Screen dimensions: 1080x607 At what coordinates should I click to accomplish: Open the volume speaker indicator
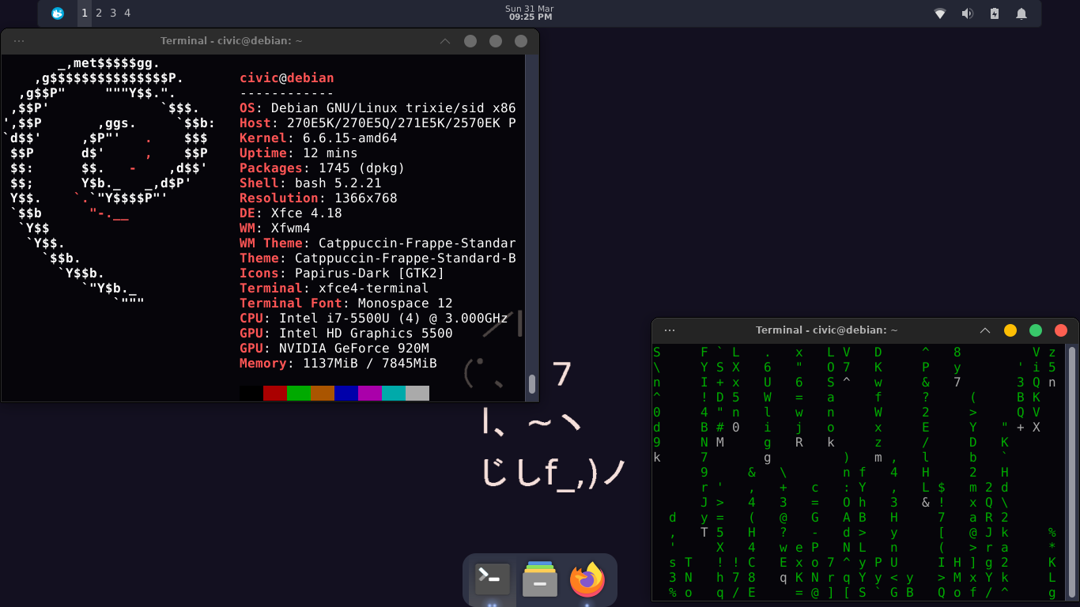(x=967, y=13)
